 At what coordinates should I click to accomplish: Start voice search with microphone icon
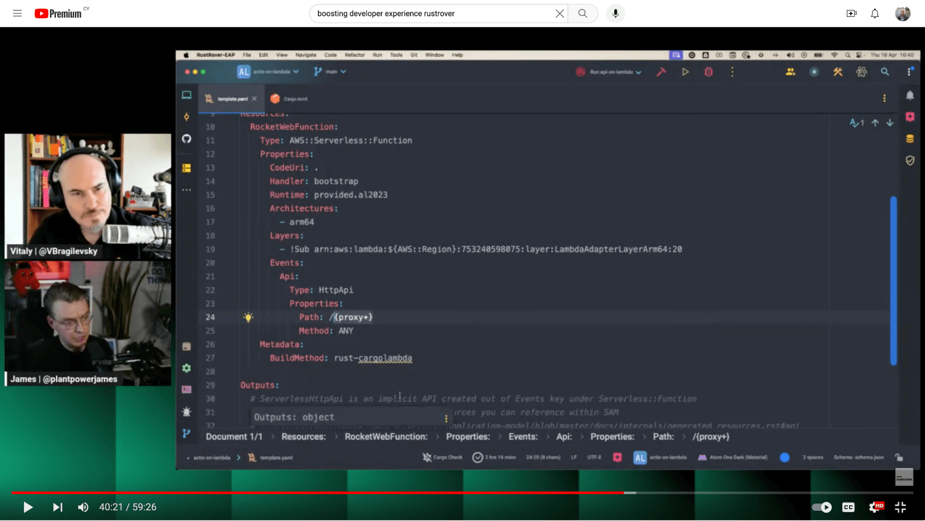[615, 13]
